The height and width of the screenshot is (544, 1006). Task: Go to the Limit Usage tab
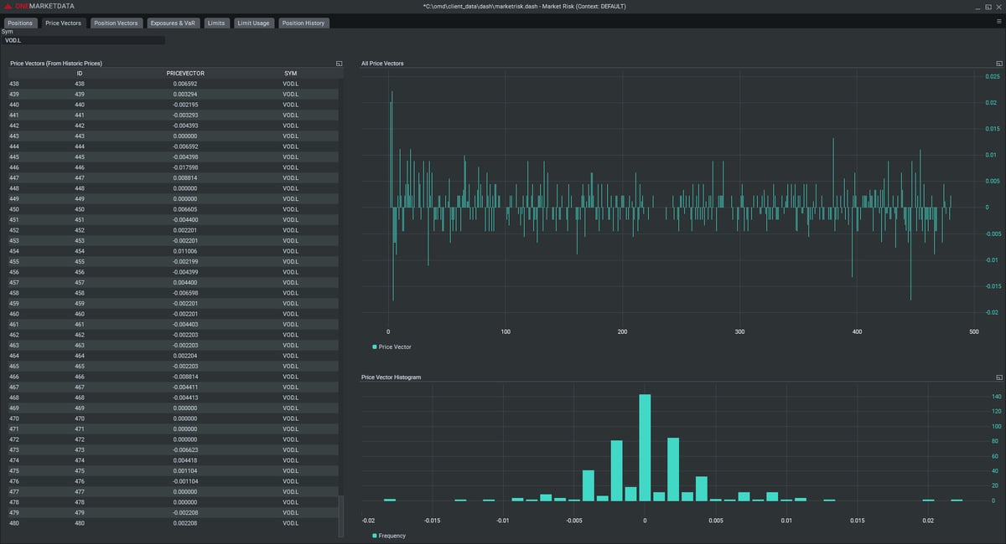tap(253, 23)
